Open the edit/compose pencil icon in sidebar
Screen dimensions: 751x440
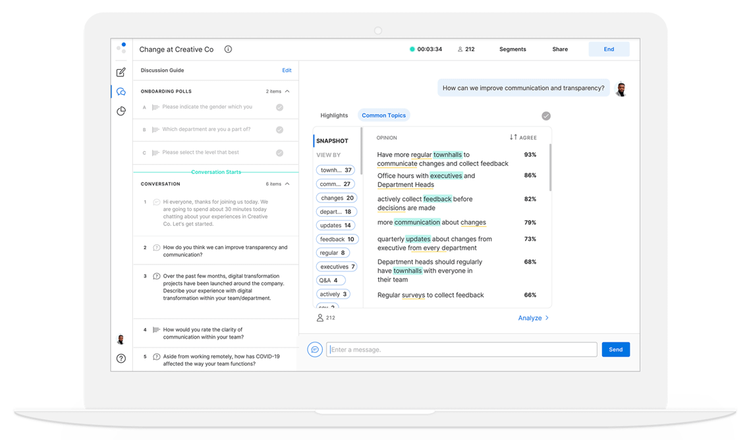(121, 72)
